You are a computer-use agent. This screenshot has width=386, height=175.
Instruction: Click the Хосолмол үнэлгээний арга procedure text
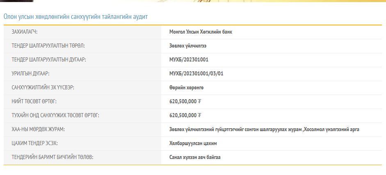(332, 130)
